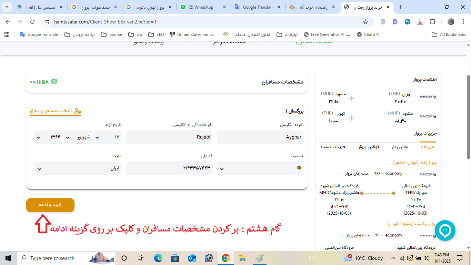
Task: Open File Explorer from the taskbar
Action: click(242, 258)
